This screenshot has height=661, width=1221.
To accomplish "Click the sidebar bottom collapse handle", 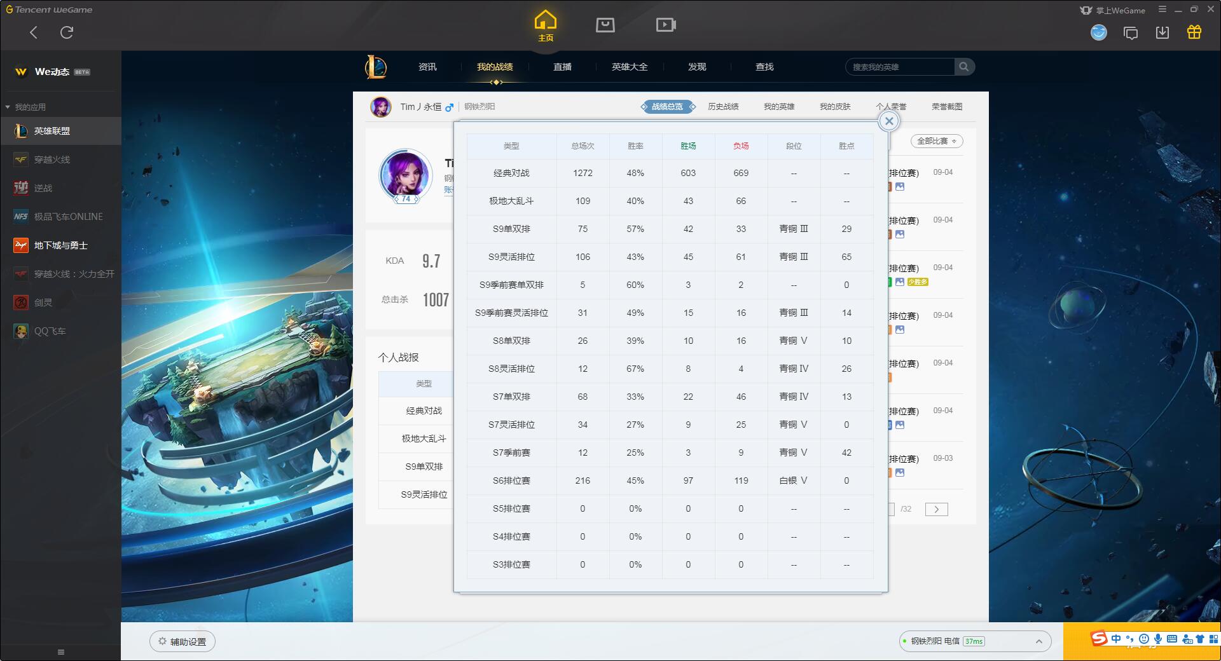I will [x=61, y=652].
